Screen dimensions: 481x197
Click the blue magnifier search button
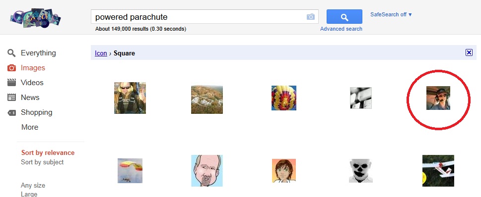(x=344, y=16)
